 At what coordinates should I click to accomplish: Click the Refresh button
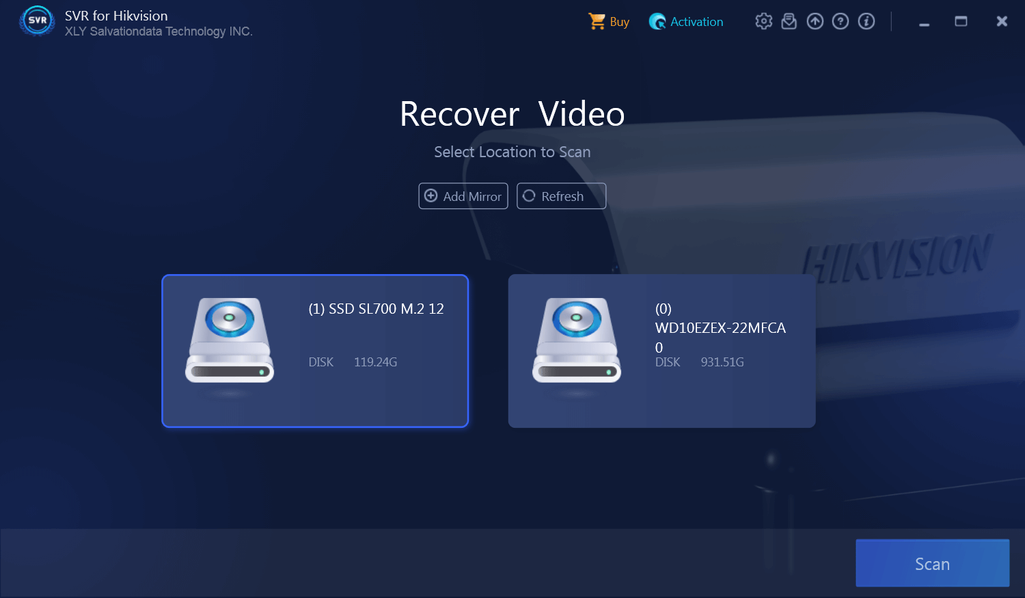coord(561,196)
